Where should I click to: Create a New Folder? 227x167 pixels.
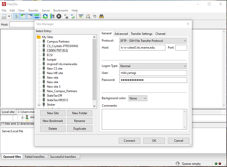coord(80,113)
